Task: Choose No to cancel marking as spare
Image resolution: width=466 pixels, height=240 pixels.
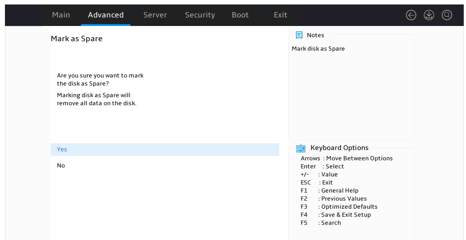Action: click(164, 165)
